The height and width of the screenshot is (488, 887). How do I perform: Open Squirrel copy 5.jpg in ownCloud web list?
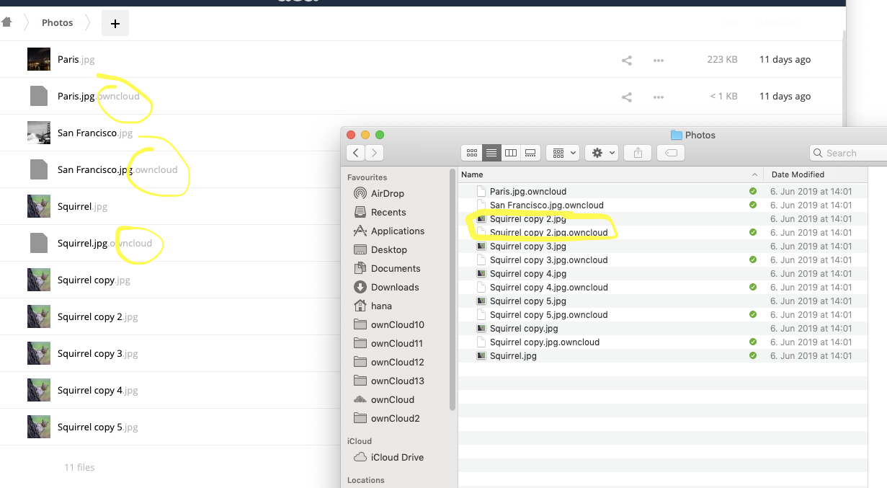97,427
